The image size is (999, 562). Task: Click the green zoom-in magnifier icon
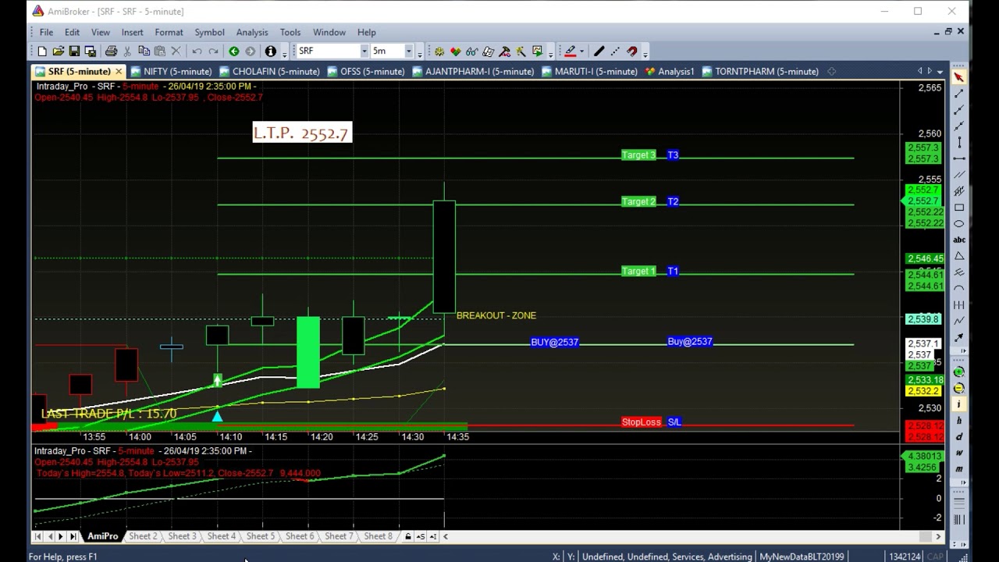tap(959, 372)
